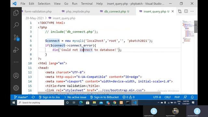Click No active issue status item
208x117 pixels.
75,97
